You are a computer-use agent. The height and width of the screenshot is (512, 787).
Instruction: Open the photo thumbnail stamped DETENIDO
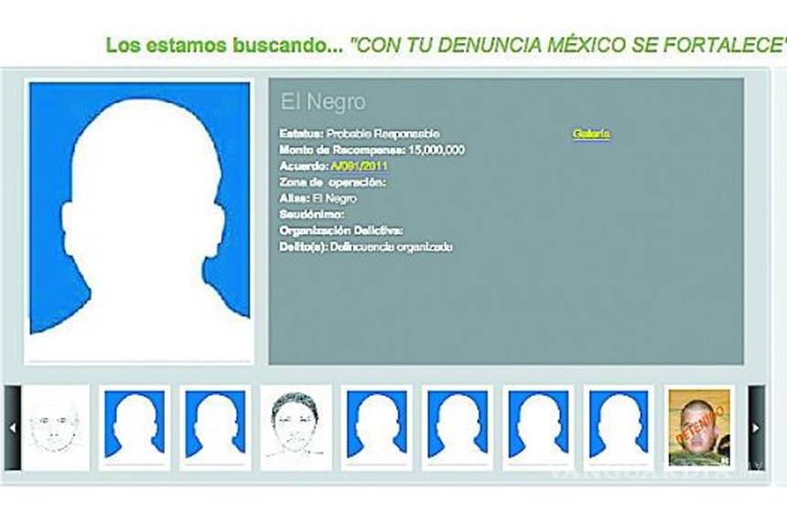(x=699, y=428)
